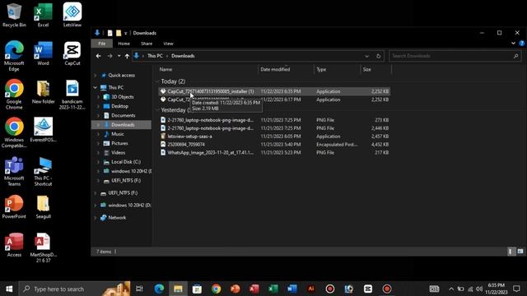Open EverestPOS desktop shortcut
The width and height of the screenshot is (527, 296).
[x=43, y=130]
